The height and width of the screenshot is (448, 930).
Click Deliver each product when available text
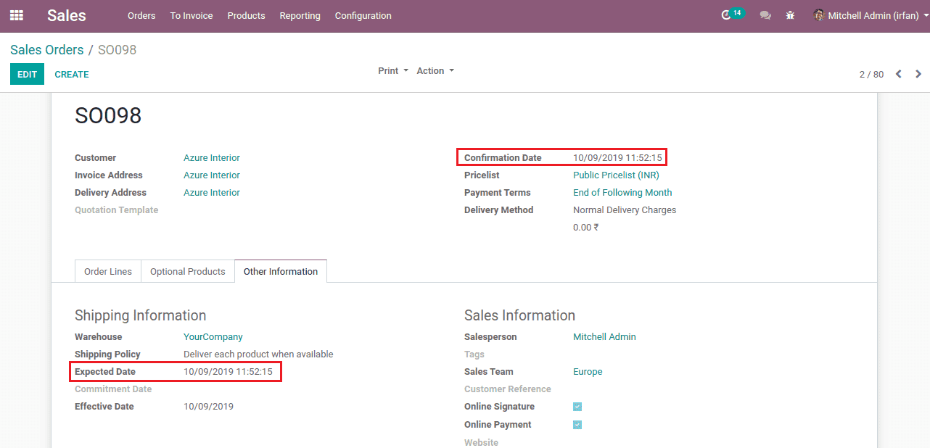(x=258, y=354)
